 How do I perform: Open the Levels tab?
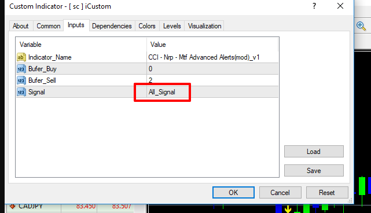pyautogui.click(x=172, y=26)
